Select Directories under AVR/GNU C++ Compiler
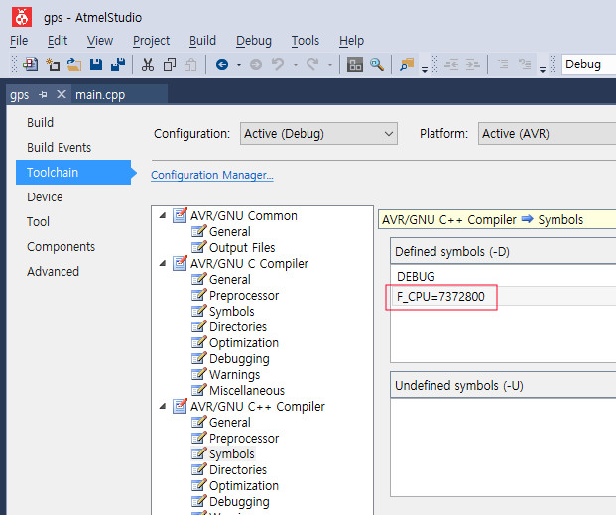This screenshot has height=515, width=616. [238, 470]
